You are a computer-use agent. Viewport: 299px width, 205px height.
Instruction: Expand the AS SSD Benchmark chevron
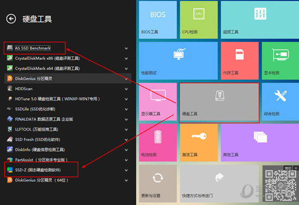click(126, 48)
